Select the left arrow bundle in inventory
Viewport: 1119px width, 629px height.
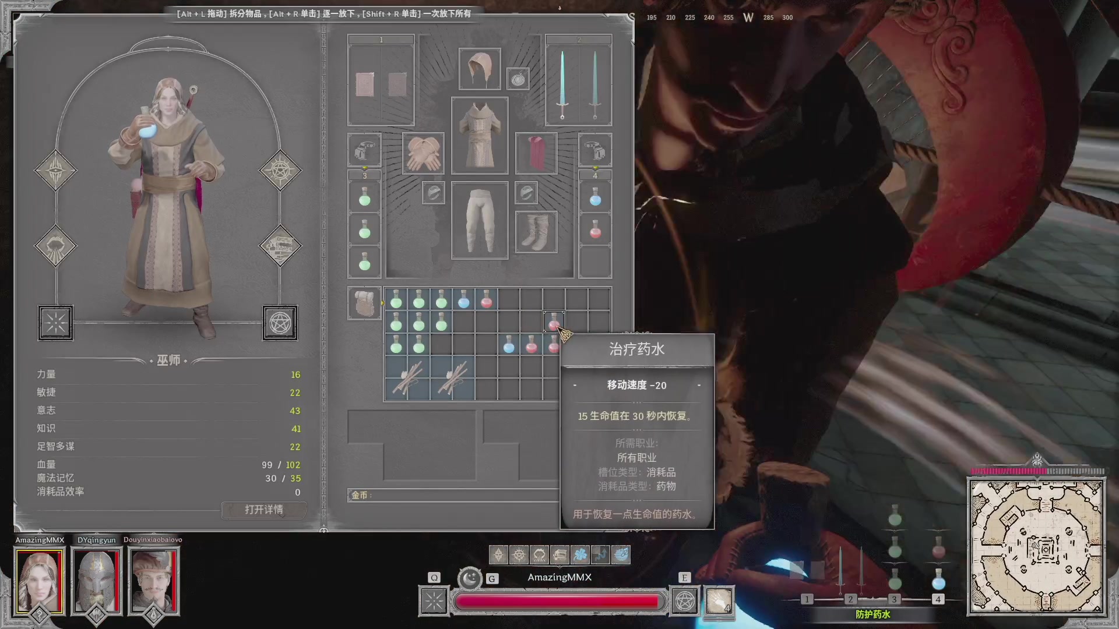coord(407,379)
